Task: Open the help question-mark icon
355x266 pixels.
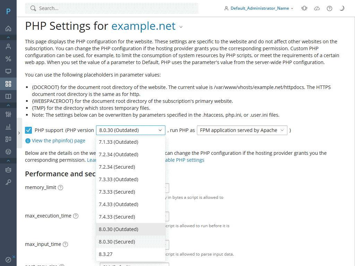Action: [x=329, y=8]
